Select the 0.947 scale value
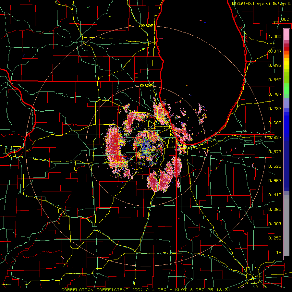 275,51
